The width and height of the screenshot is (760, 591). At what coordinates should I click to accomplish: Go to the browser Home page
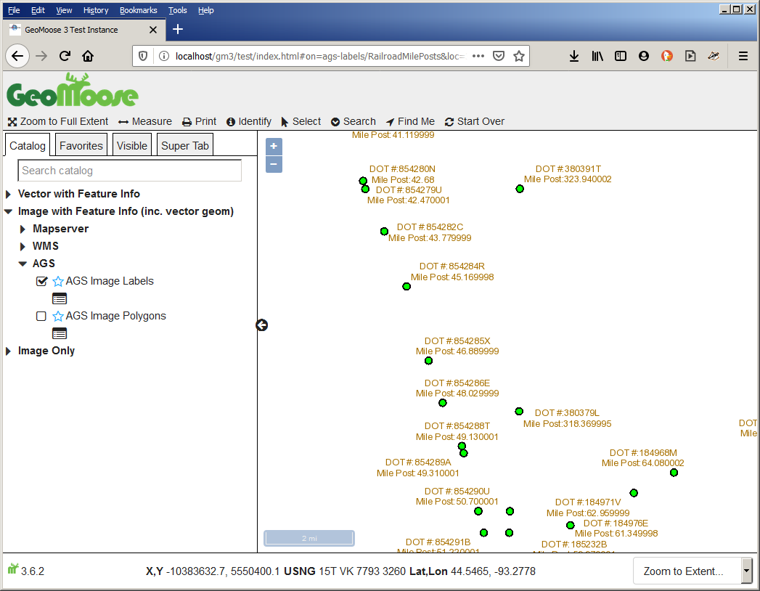click(88, 56)
